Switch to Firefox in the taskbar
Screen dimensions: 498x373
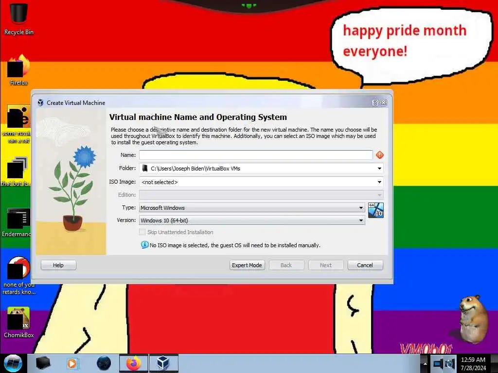tap(134, 363)
